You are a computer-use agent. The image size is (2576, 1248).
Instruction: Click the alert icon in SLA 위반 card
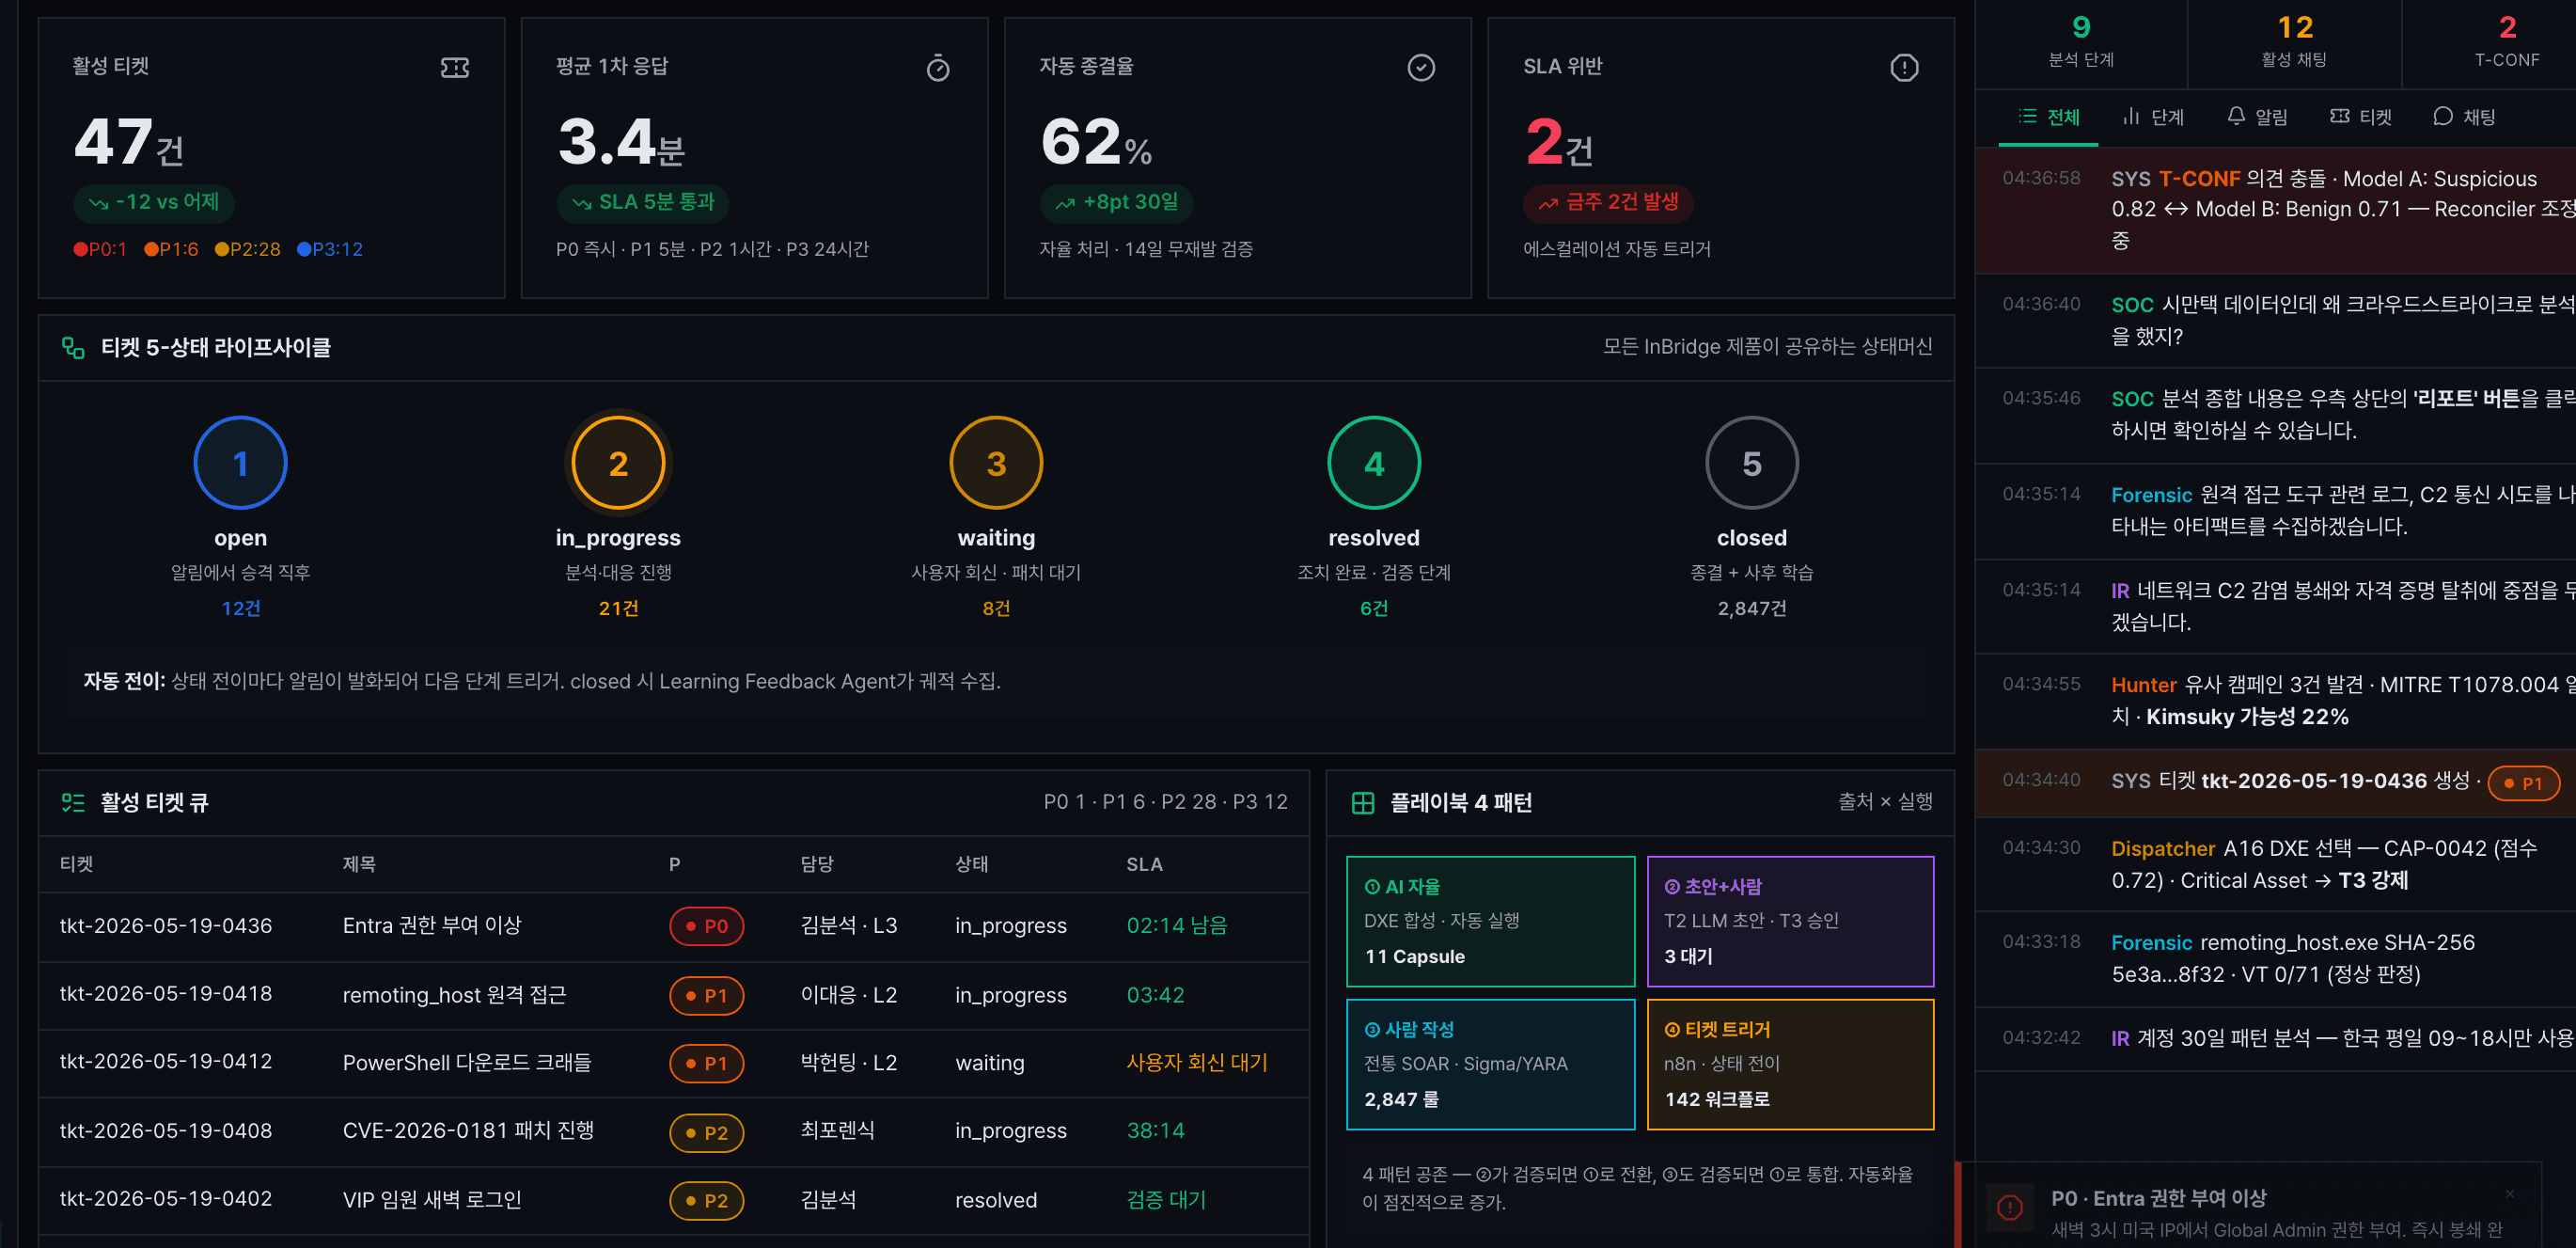click(1904, 68)
